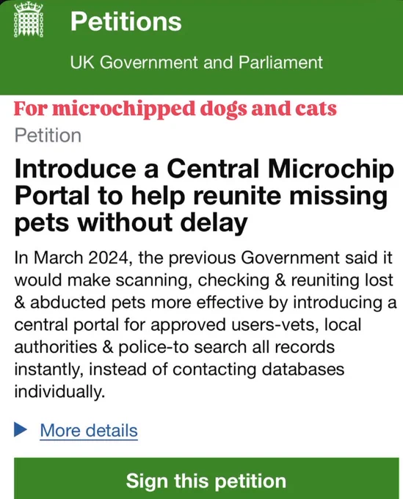Click the line starting & abducted pets
403x499 pixels.
pyautogui.click(x=206, y=302)
